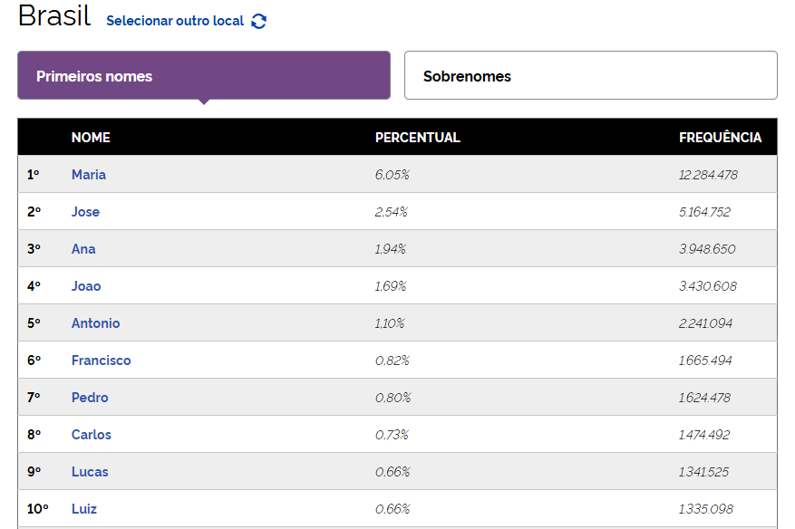
Task: Click on the Francisco link
Action: tap(101, 361)
